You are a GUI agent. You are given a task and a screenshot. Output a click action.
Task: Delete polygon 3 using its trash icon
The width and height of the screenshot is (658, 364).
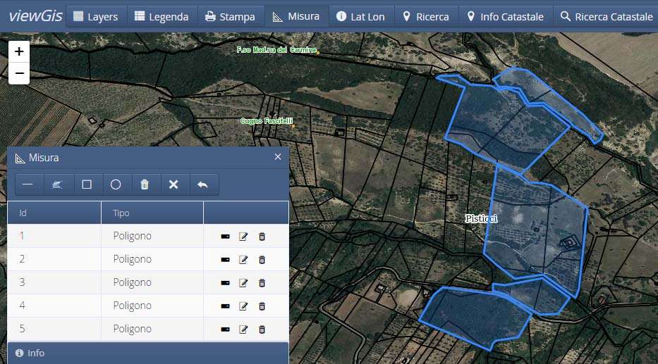pyautogui.click(x=262, y=283)
